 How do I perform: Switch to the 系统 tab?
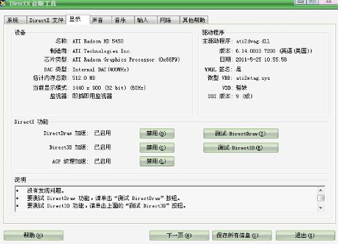pos(16,20)
